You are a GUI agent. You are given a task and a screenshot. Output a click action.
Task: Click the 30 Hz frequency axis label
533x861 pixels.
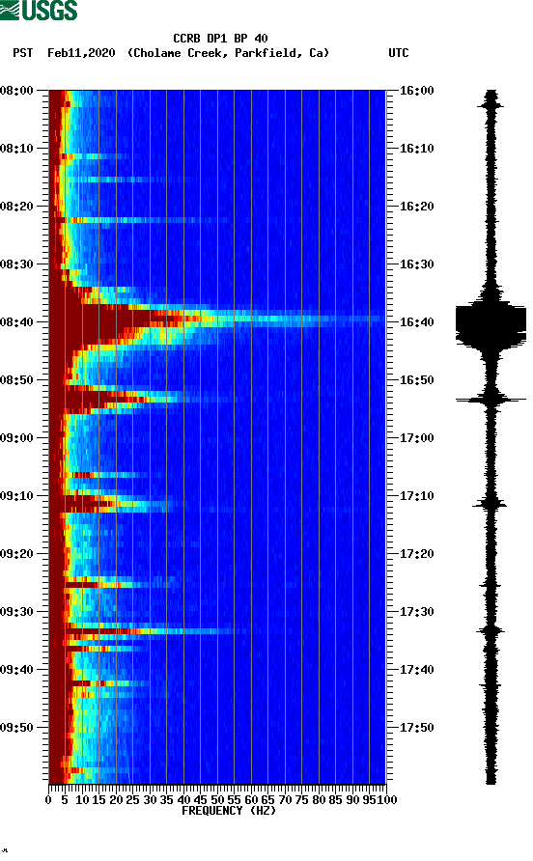click(x=150, y=800)
